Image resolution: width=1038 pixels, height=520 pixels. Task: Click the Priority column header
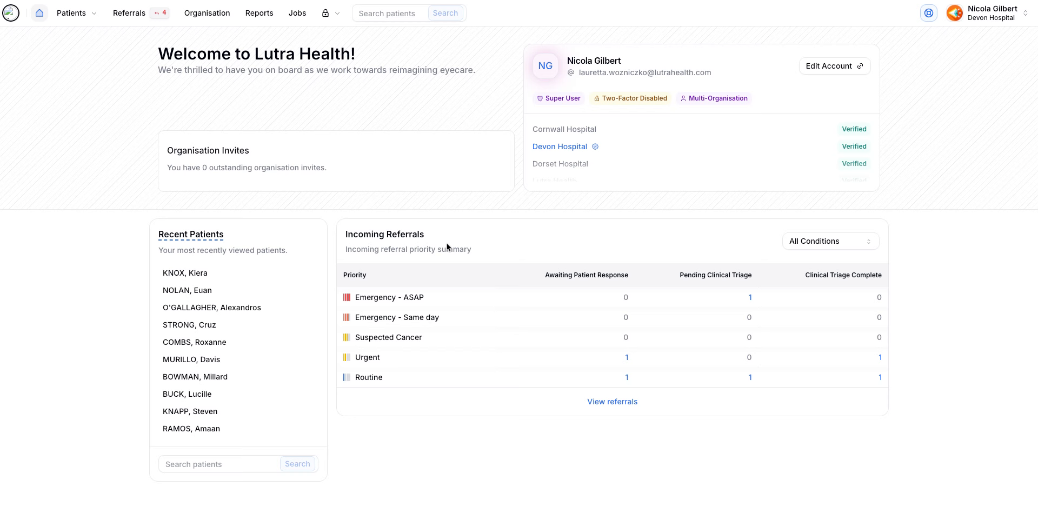tap(355, 275)
